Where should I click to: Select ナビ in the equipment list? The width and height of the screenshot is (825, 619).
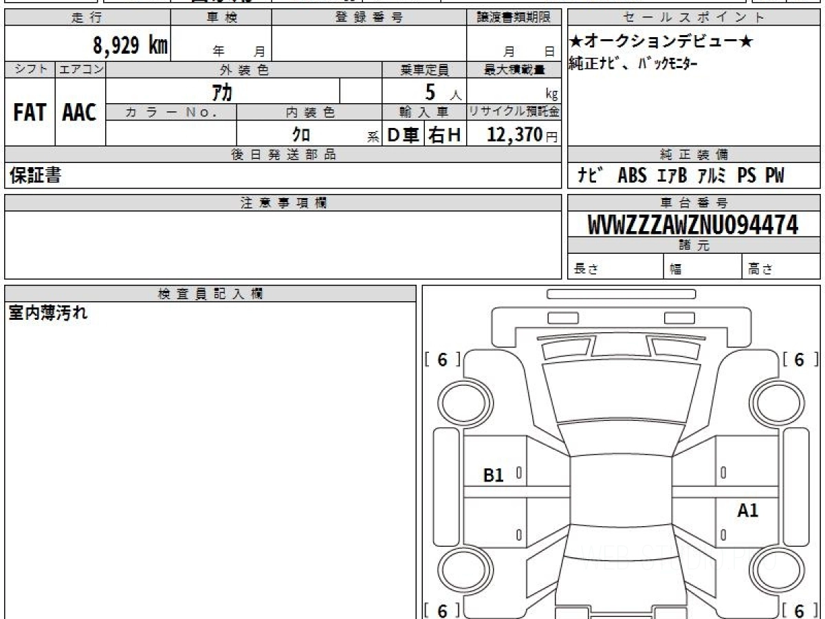pos(590,176)
